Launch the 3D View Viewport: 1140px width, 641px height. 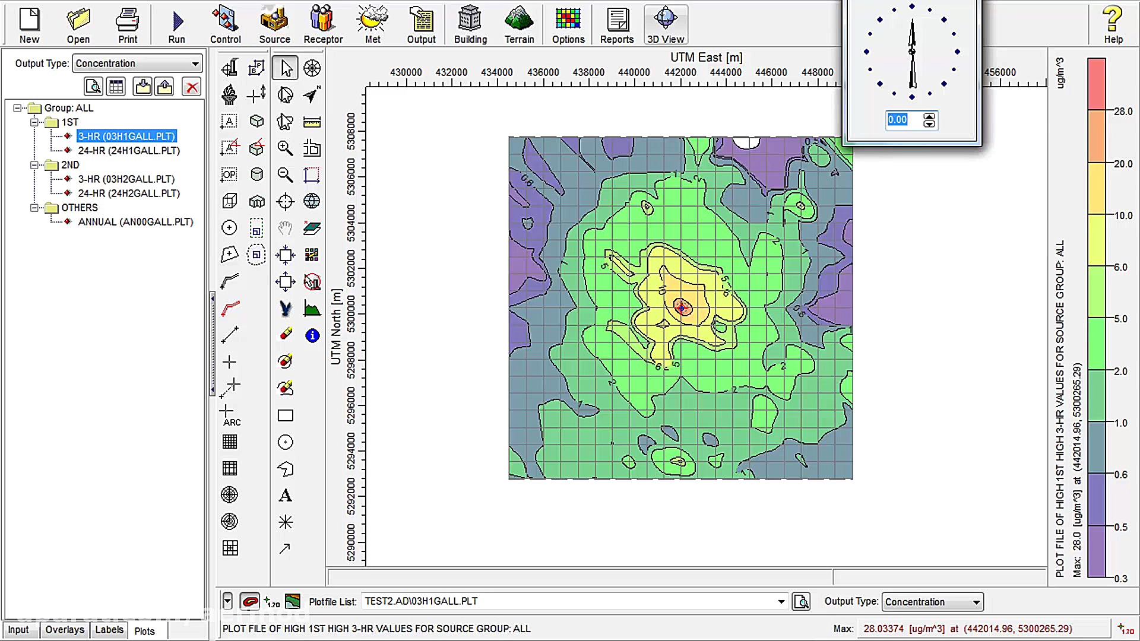666,25
